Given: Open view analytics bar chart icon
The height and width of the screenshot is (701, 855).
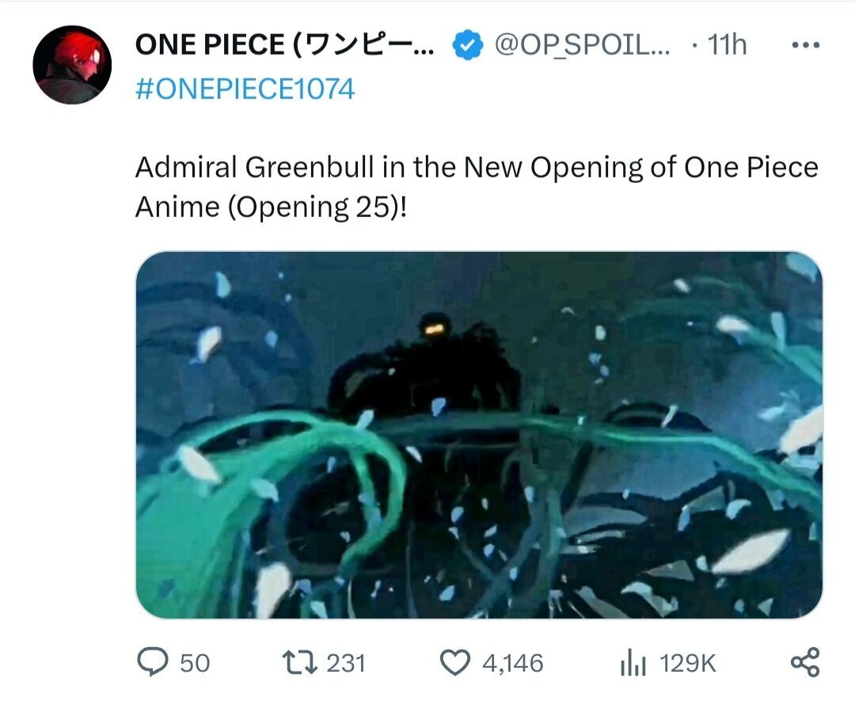Looking at the screenshot, I should (633, 662).
